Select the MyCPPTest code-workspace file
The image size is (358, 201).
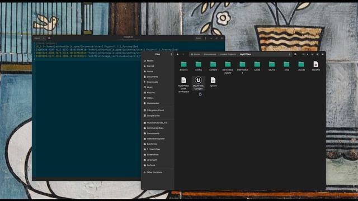183,84
